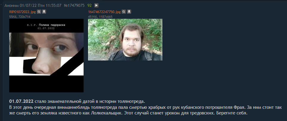The image size is (287, 121).
Task: Click post number №17479075 to reply
Action: pyautogui.click(x=74, y=5)
